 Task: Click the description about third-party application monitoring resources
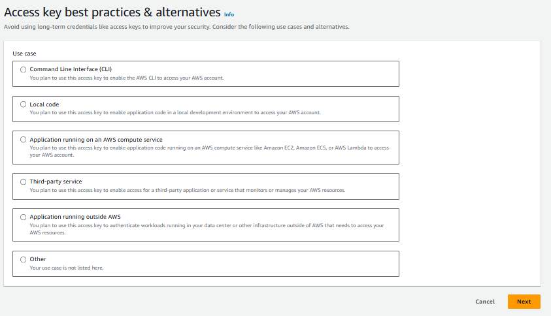(188, 190)
